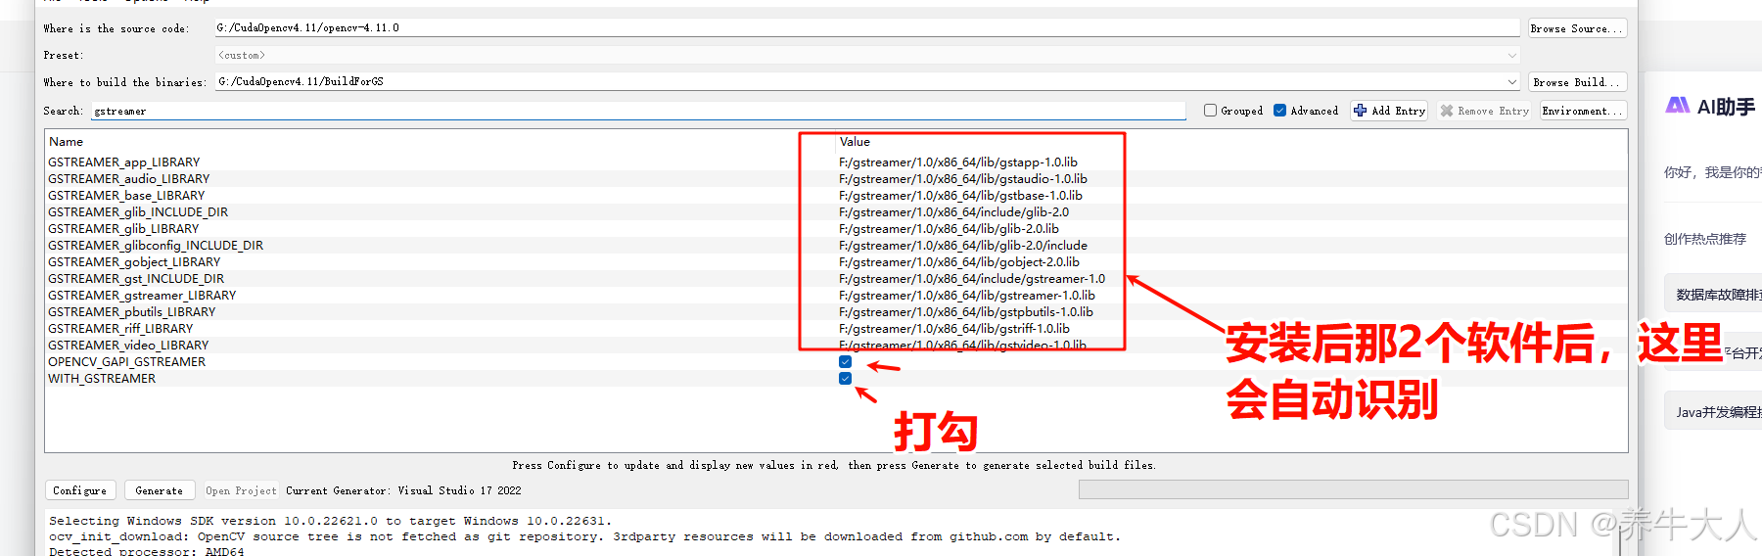
Task: Edit value glib-2.0/include path
Action: click(963, 246)
